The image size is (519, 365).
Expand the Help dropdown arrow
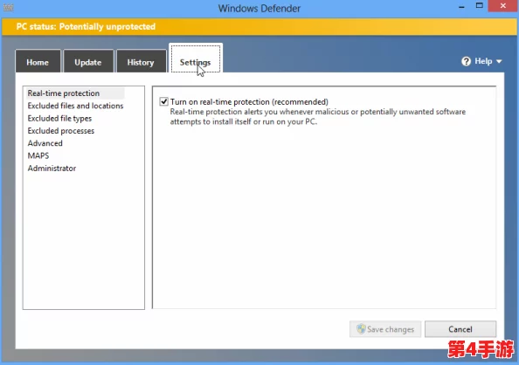[499, 61]
